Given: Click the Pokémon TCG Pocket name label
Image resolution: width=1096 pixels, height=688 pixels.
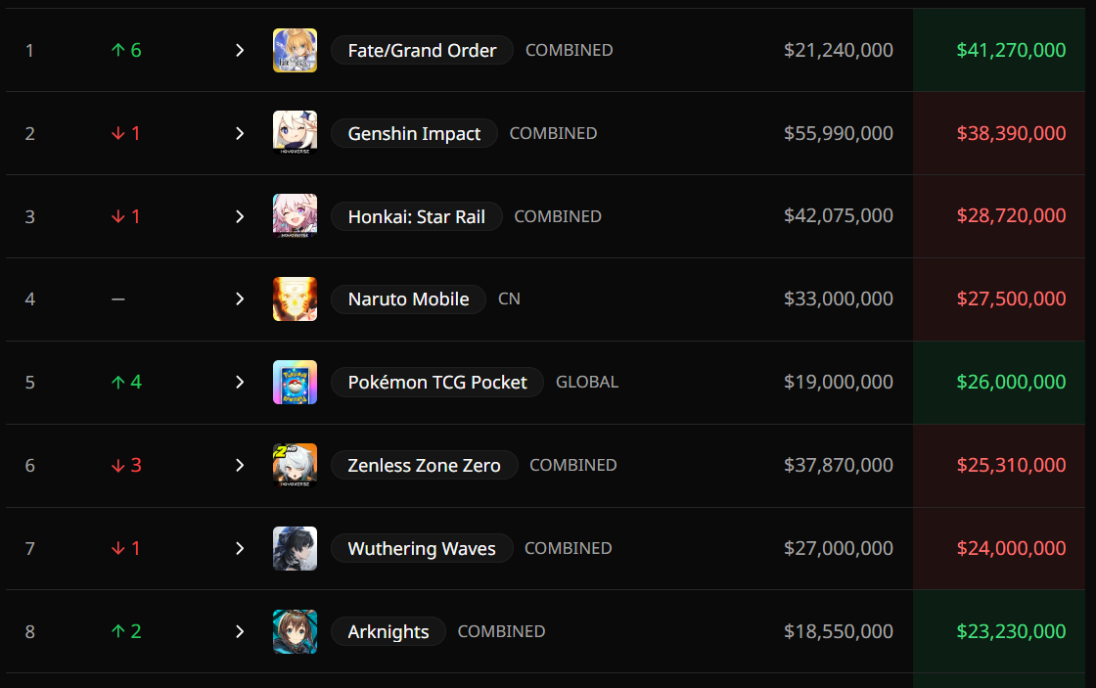Looking at the screenshot, I should (x=437, y=383).
